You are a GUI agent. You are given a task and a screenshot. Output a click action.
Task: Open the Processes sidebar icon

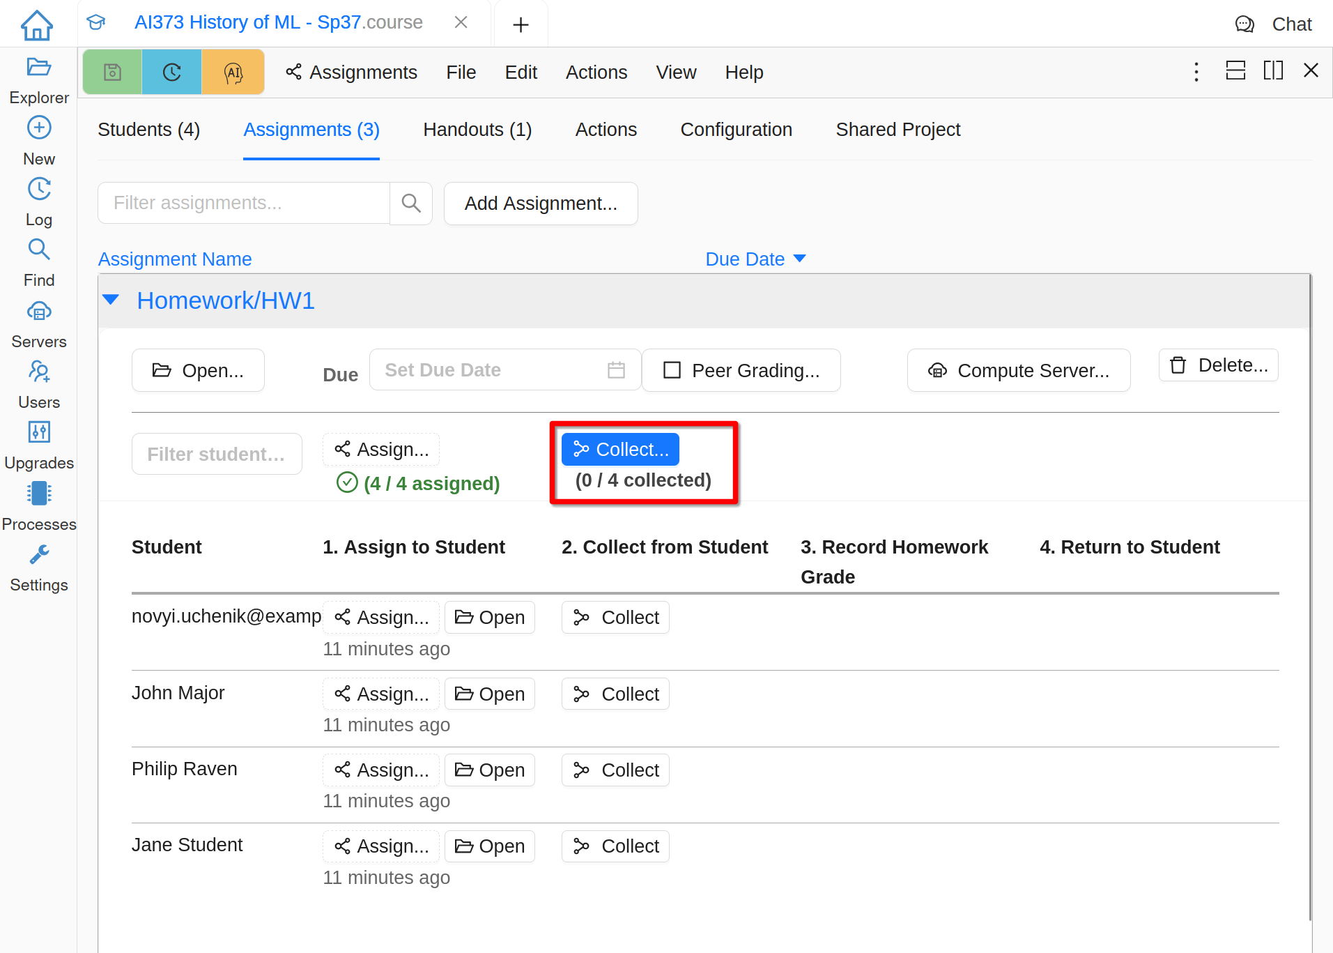[x=39, y=494]
